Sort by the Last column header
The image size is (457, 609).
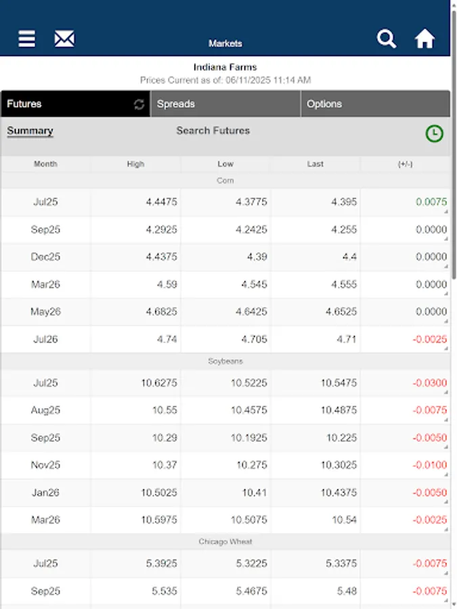pyautogui.click(x=315, y=164)
